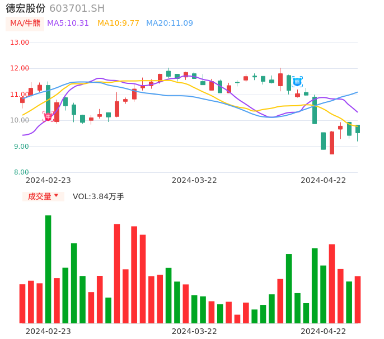Click the 2024-04-22 date under volume chart
Image resolution: width=384 pixels, height=339 pixels.
[x=324, y=331]
